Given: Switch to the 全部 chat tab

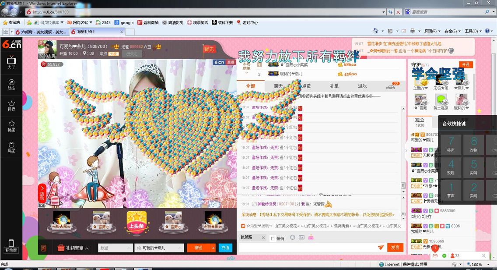Looking at the screenshot, I should (x=250, y=86).
